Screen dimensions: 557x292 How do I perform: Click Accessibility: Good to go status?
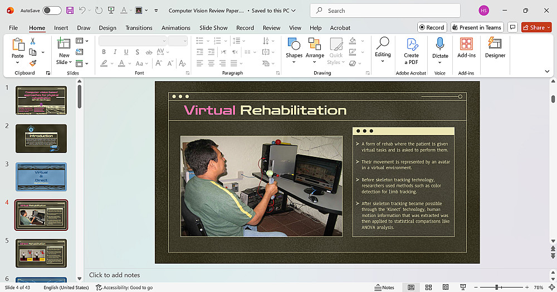coord(124,288)
